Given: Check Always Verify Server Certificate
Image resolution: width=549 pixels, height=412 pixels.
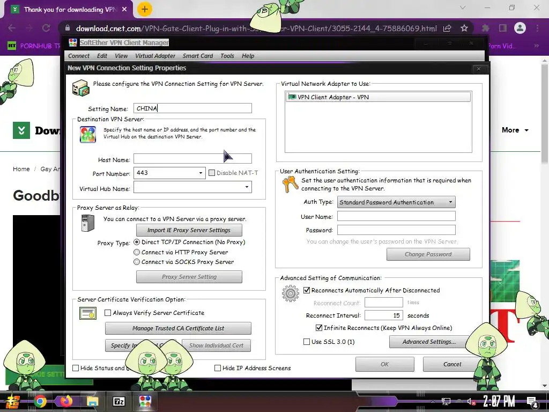Looking at the screenshot, I should (x=108, y=313).
